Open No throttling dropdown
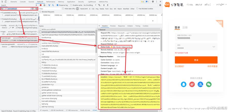The image size is (230, 112). pos(90,5)
